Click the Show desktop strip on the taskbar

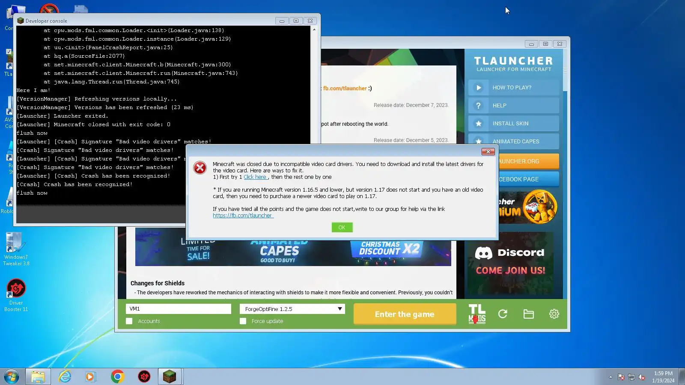tap(682, 376)
